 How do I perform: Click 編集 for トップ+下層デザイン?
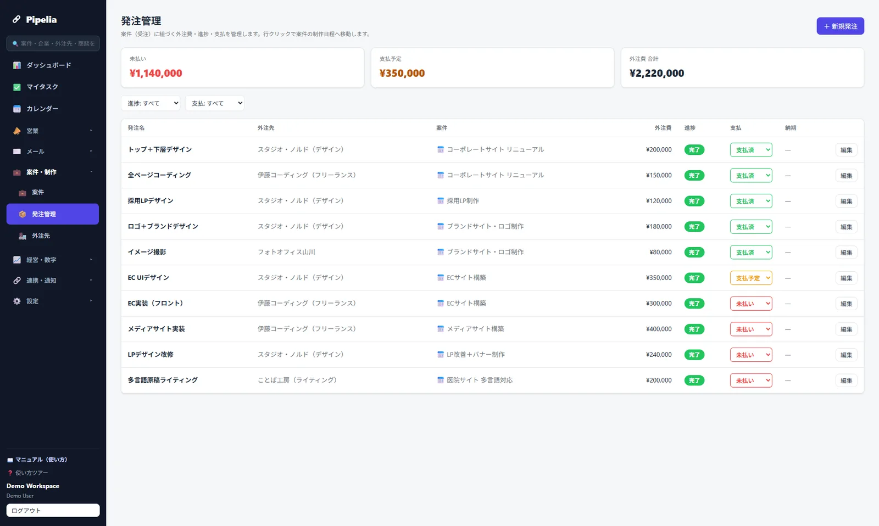coord(846,150)
